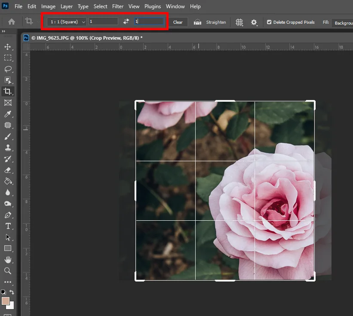
Task: Open the Edit Toolbar three-dots menu
Action: 8,282
